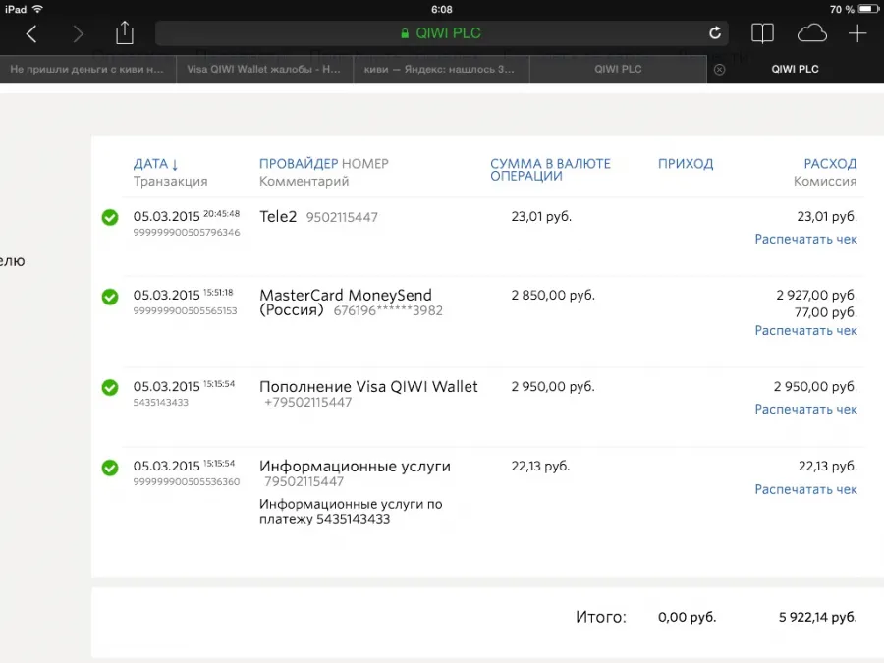Image resolution: width=884 pixels, height=663 pixels.
Task: Sort by СУММА В ВАЛЮТЕ ОПЕРАЦИИ header
Action: tap(550, 170)
